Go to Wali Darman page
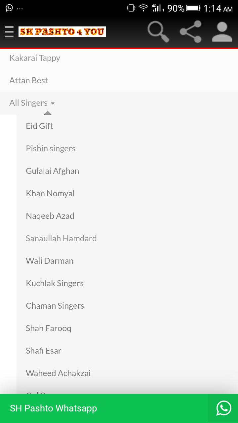Viewport: 238px width, 423px height. pos(50,261)
